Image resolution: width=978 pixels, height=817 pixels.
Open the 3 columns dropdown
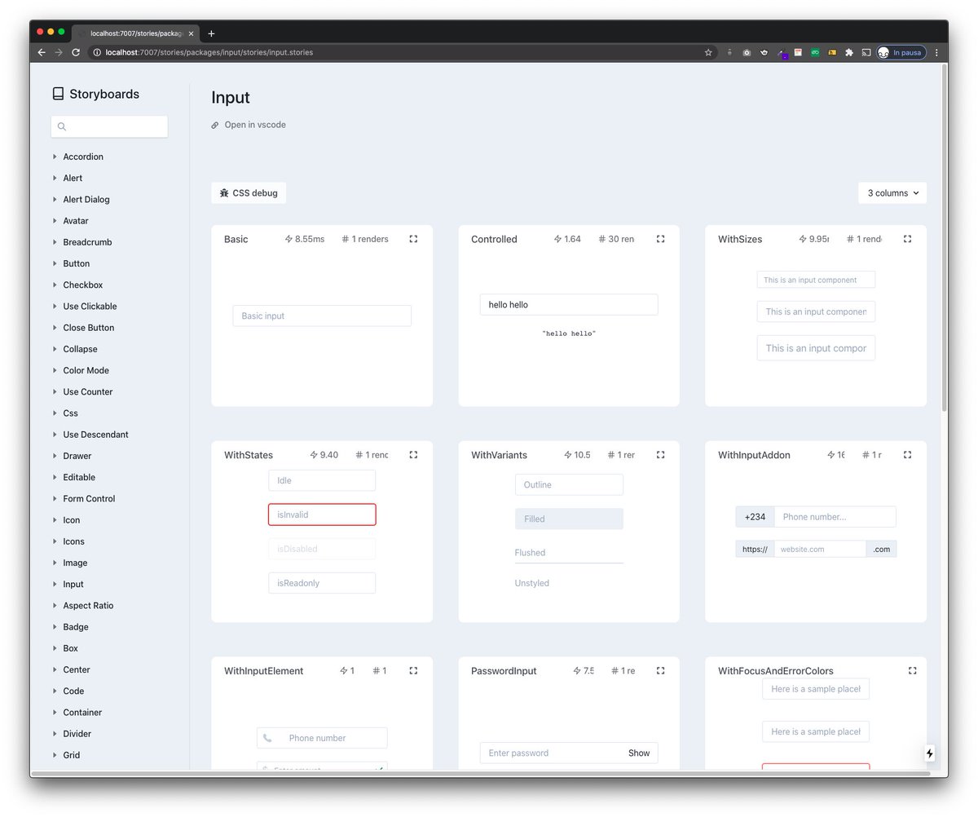tap(892, 193)
